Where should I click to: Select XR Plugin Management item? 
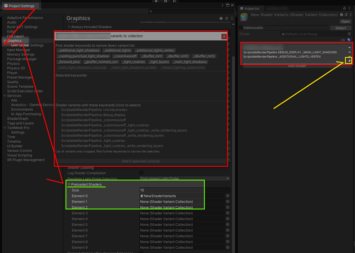click(26, 160)
